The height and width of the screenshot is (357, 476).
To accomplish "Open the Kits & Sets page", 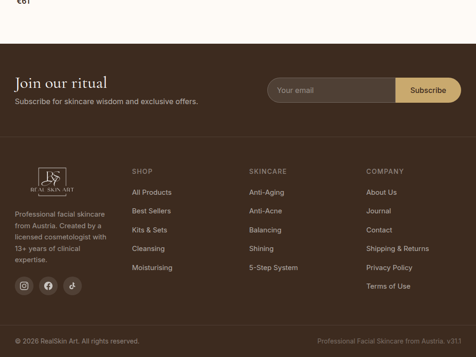I will coord(149,230).
